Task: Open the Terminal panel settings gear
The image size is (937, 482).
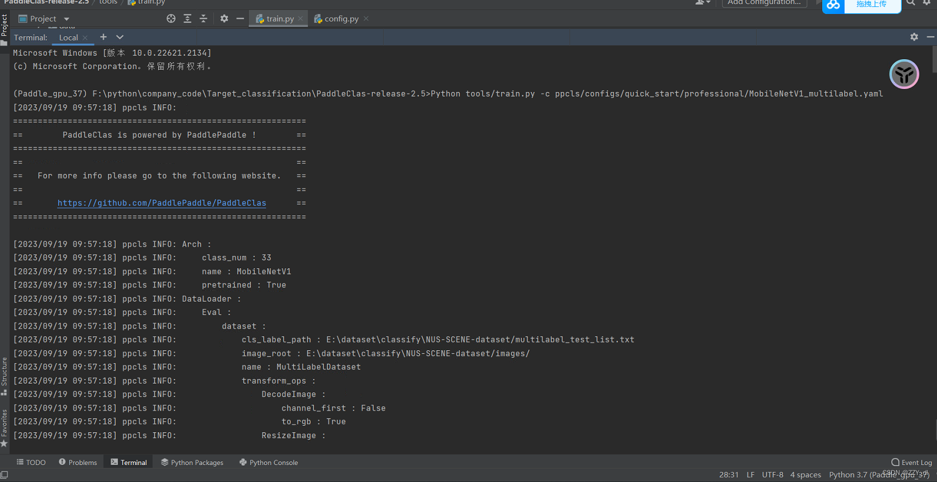Action: click(914, 37)
